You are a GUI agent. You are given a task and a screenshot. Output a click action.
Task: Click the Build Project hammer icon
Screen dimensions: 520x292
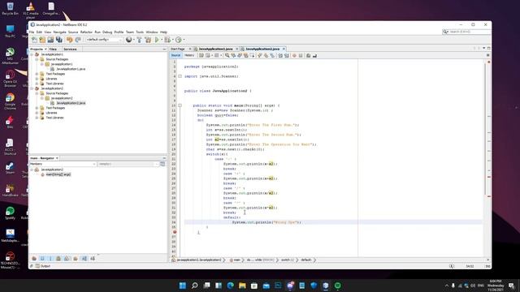tap(139, 40)
